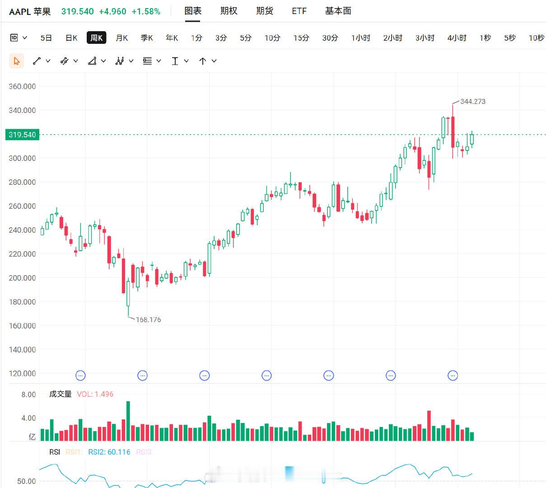Select the arrow marker tool

[x=203, y=61]
